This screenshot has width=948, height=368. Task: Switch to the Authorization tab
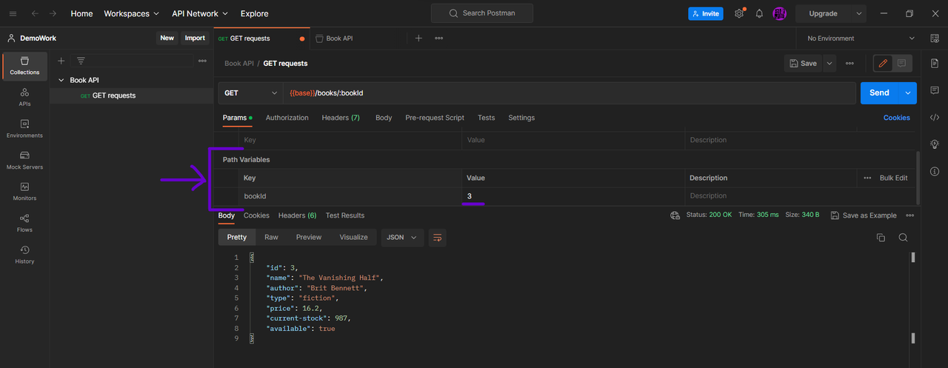(287, 118)
